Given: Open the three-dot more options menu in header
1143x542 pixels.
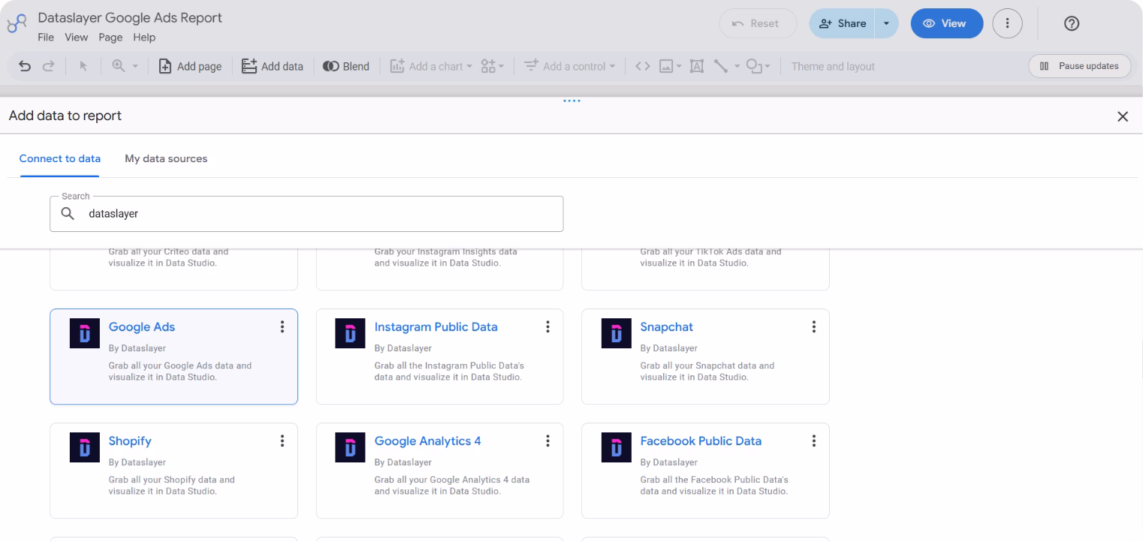Looking at the screenshot, I should (1008, 23).
